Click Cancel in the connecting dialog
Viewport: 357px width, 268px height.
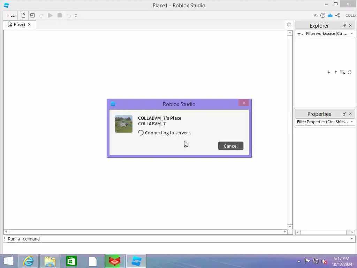(x=231, y=146)
